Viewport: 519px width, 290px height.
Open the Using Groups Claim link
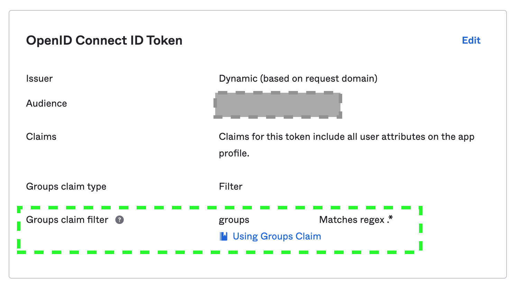pyautogui.click(x=276, y=236)
